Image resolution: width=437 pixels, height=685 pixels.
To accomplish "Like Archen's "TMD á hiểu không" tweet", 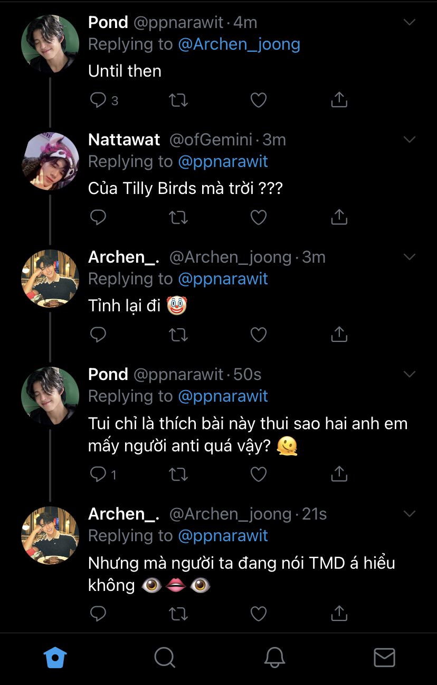I will point(258,613).
